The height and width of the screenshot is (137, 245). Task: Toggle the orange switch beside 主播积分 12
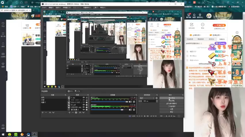pyautogui.click(x=38, y=25)
